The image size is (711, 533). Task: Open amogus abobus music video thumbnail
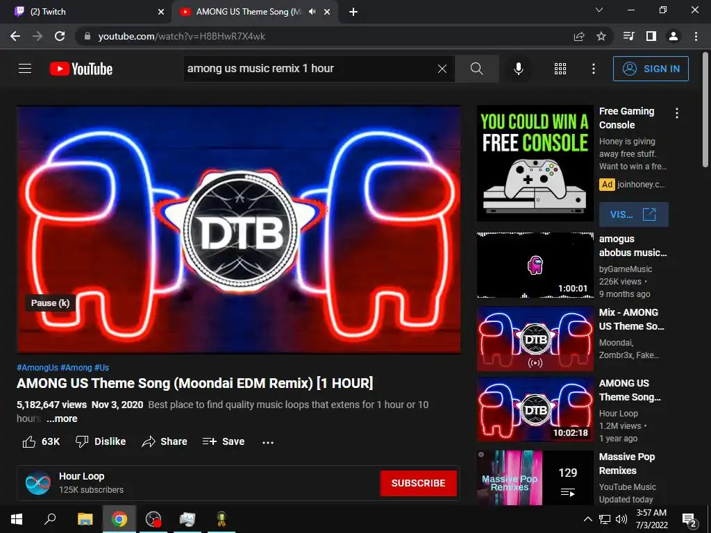tap(535, 265)
